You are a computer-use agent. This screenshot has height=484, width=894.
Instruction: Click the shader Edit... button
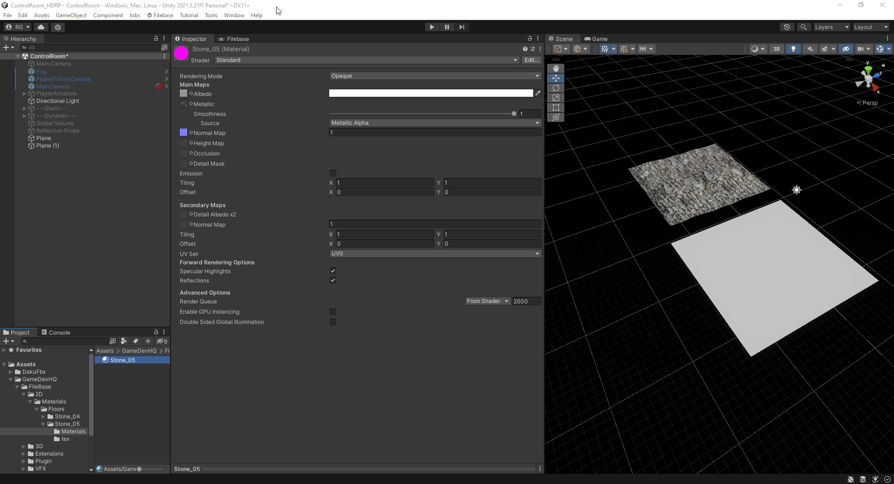coord(531,60)
